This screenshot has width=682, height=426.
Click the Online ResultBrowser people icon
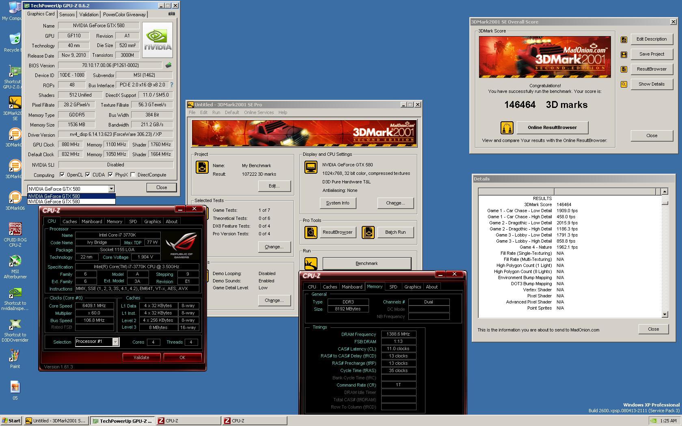point(507,128)
